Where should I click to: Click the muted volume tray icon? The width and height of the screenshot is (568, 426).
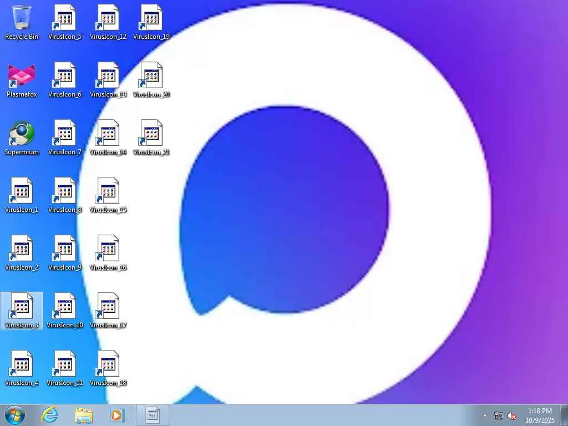[x=512, y=416]
